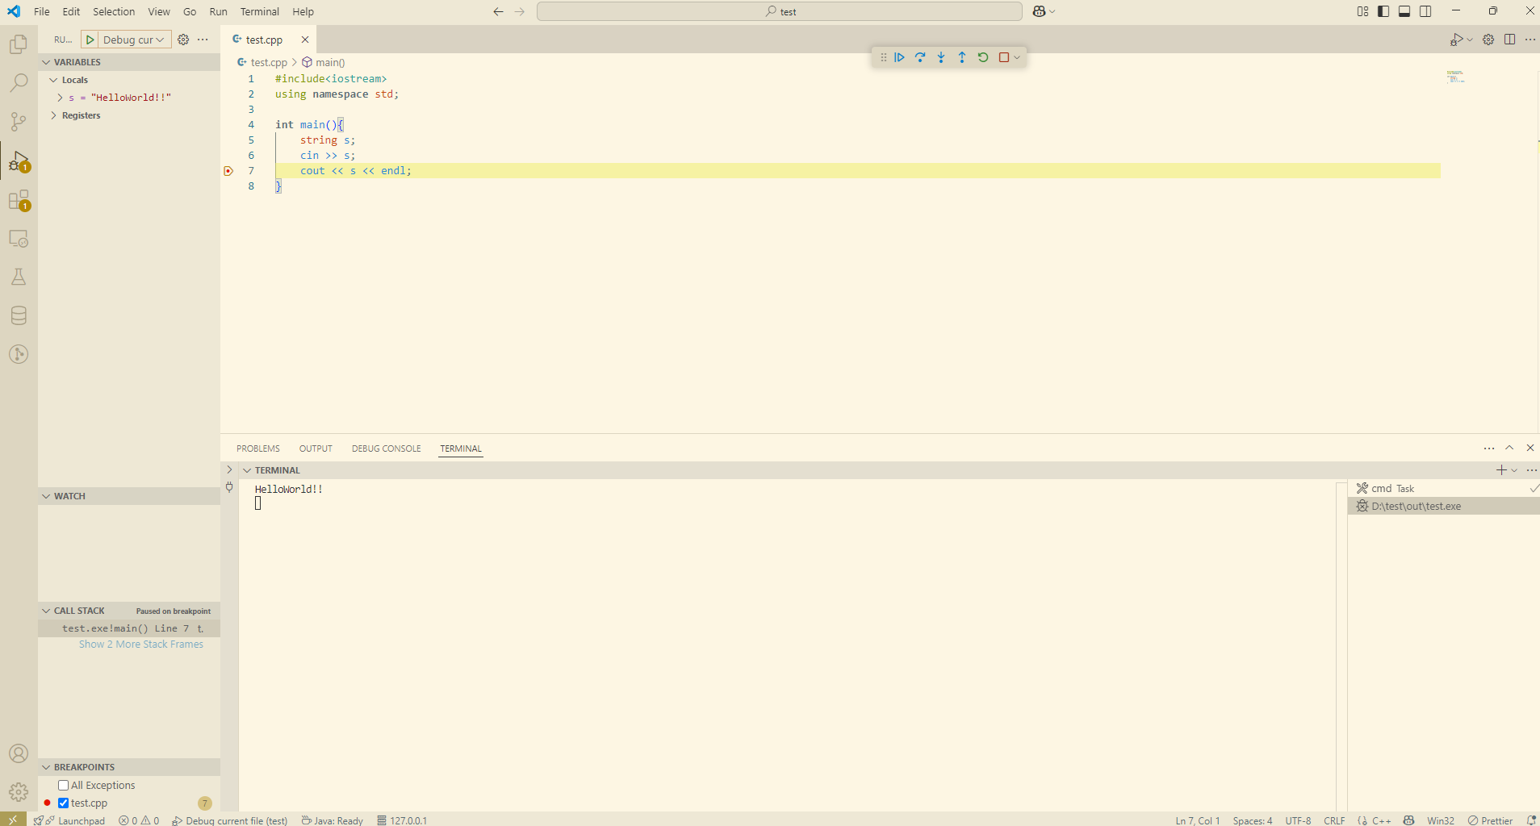Image resolution: width=1540 pixels, height=826 pixels.
Task: Add a new terminal with the plus icon
Action: (1500, 469)
